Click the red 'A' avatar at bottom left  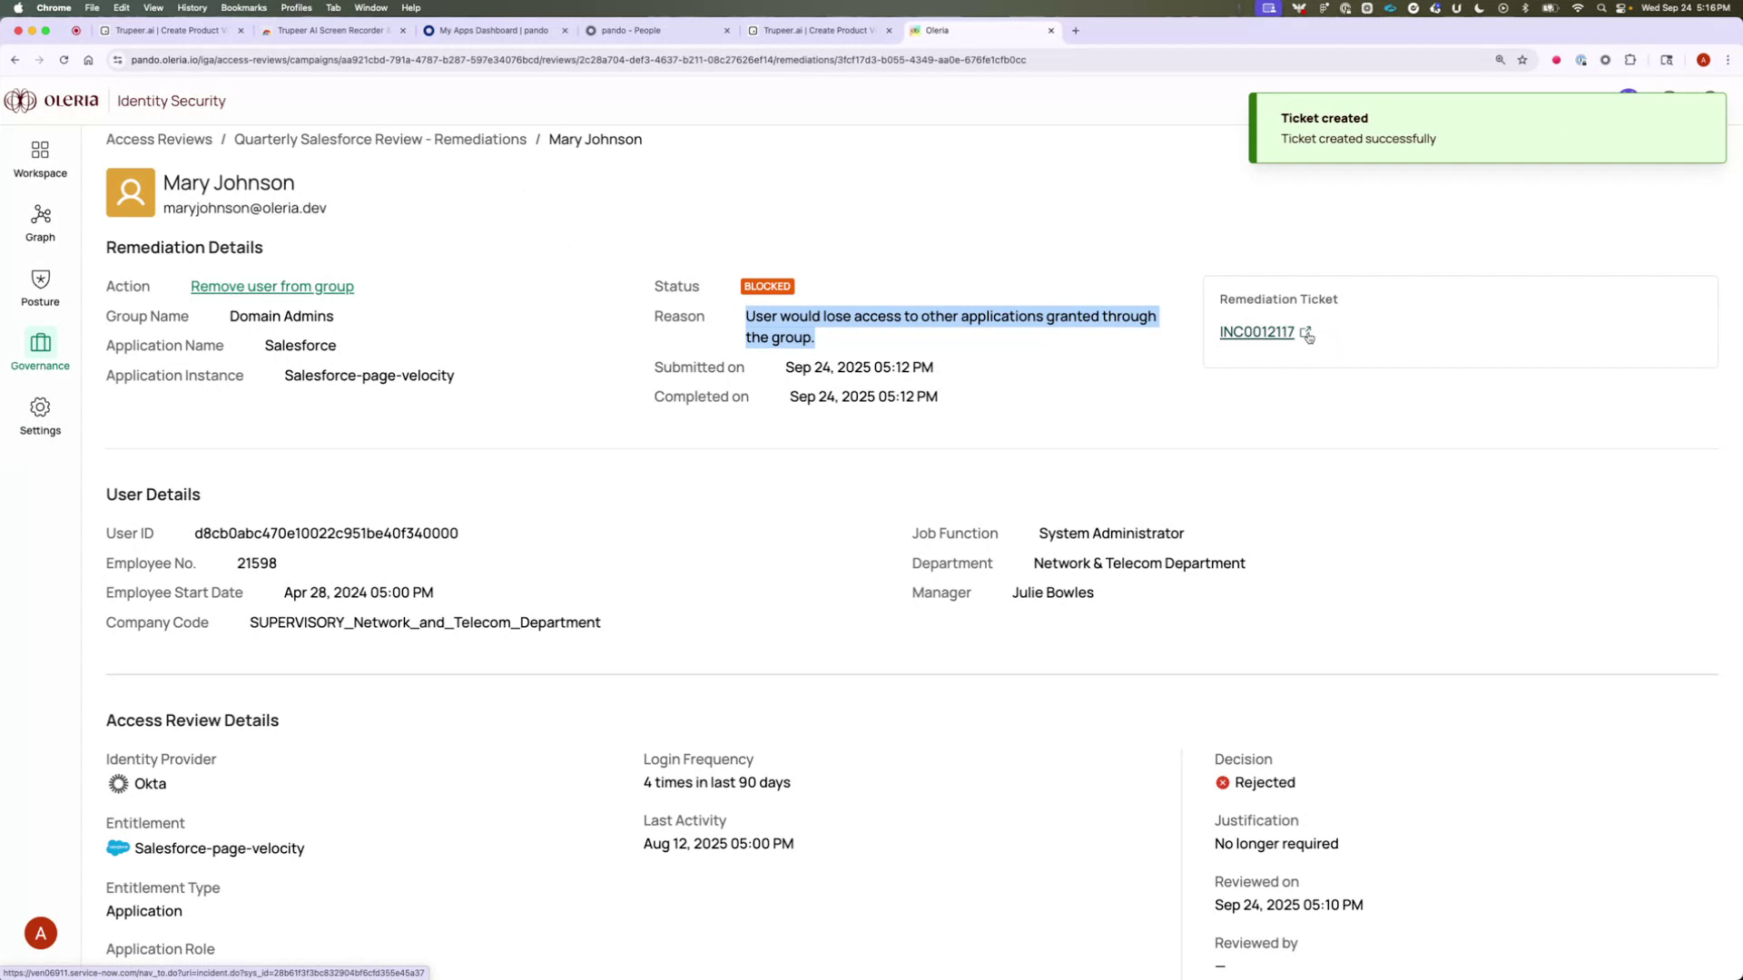tap(40, 932)
